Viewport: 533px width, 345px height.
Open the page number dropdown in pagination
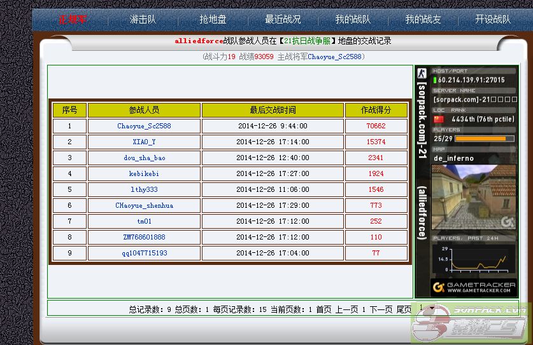click(x=425, y=309)
